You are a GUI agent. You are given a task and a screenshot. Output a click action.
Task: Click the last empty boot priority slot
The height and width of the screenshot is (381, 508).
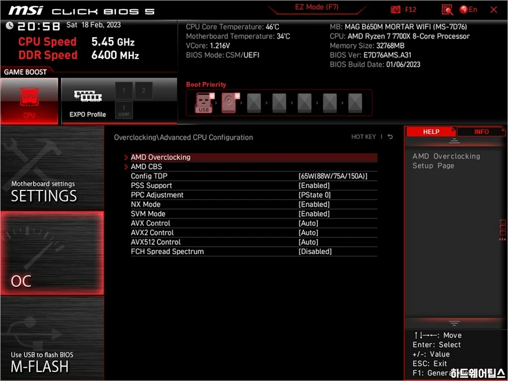(x=355, y=103)
